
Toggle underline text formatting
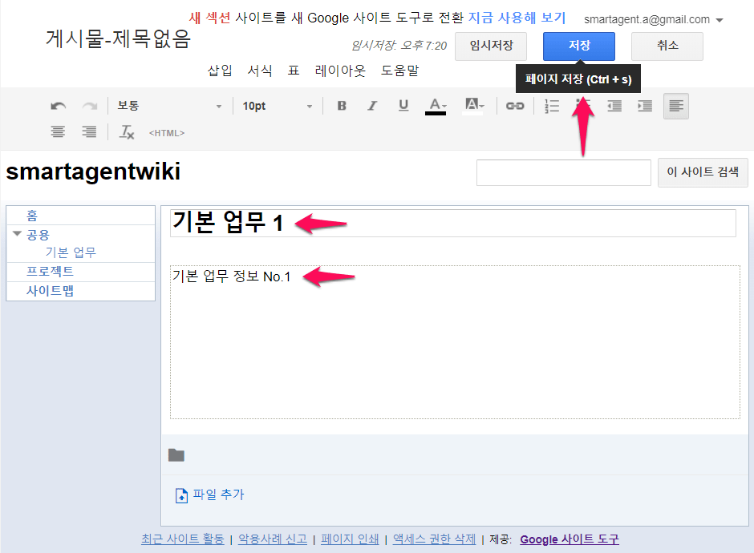tap(403, 106)
